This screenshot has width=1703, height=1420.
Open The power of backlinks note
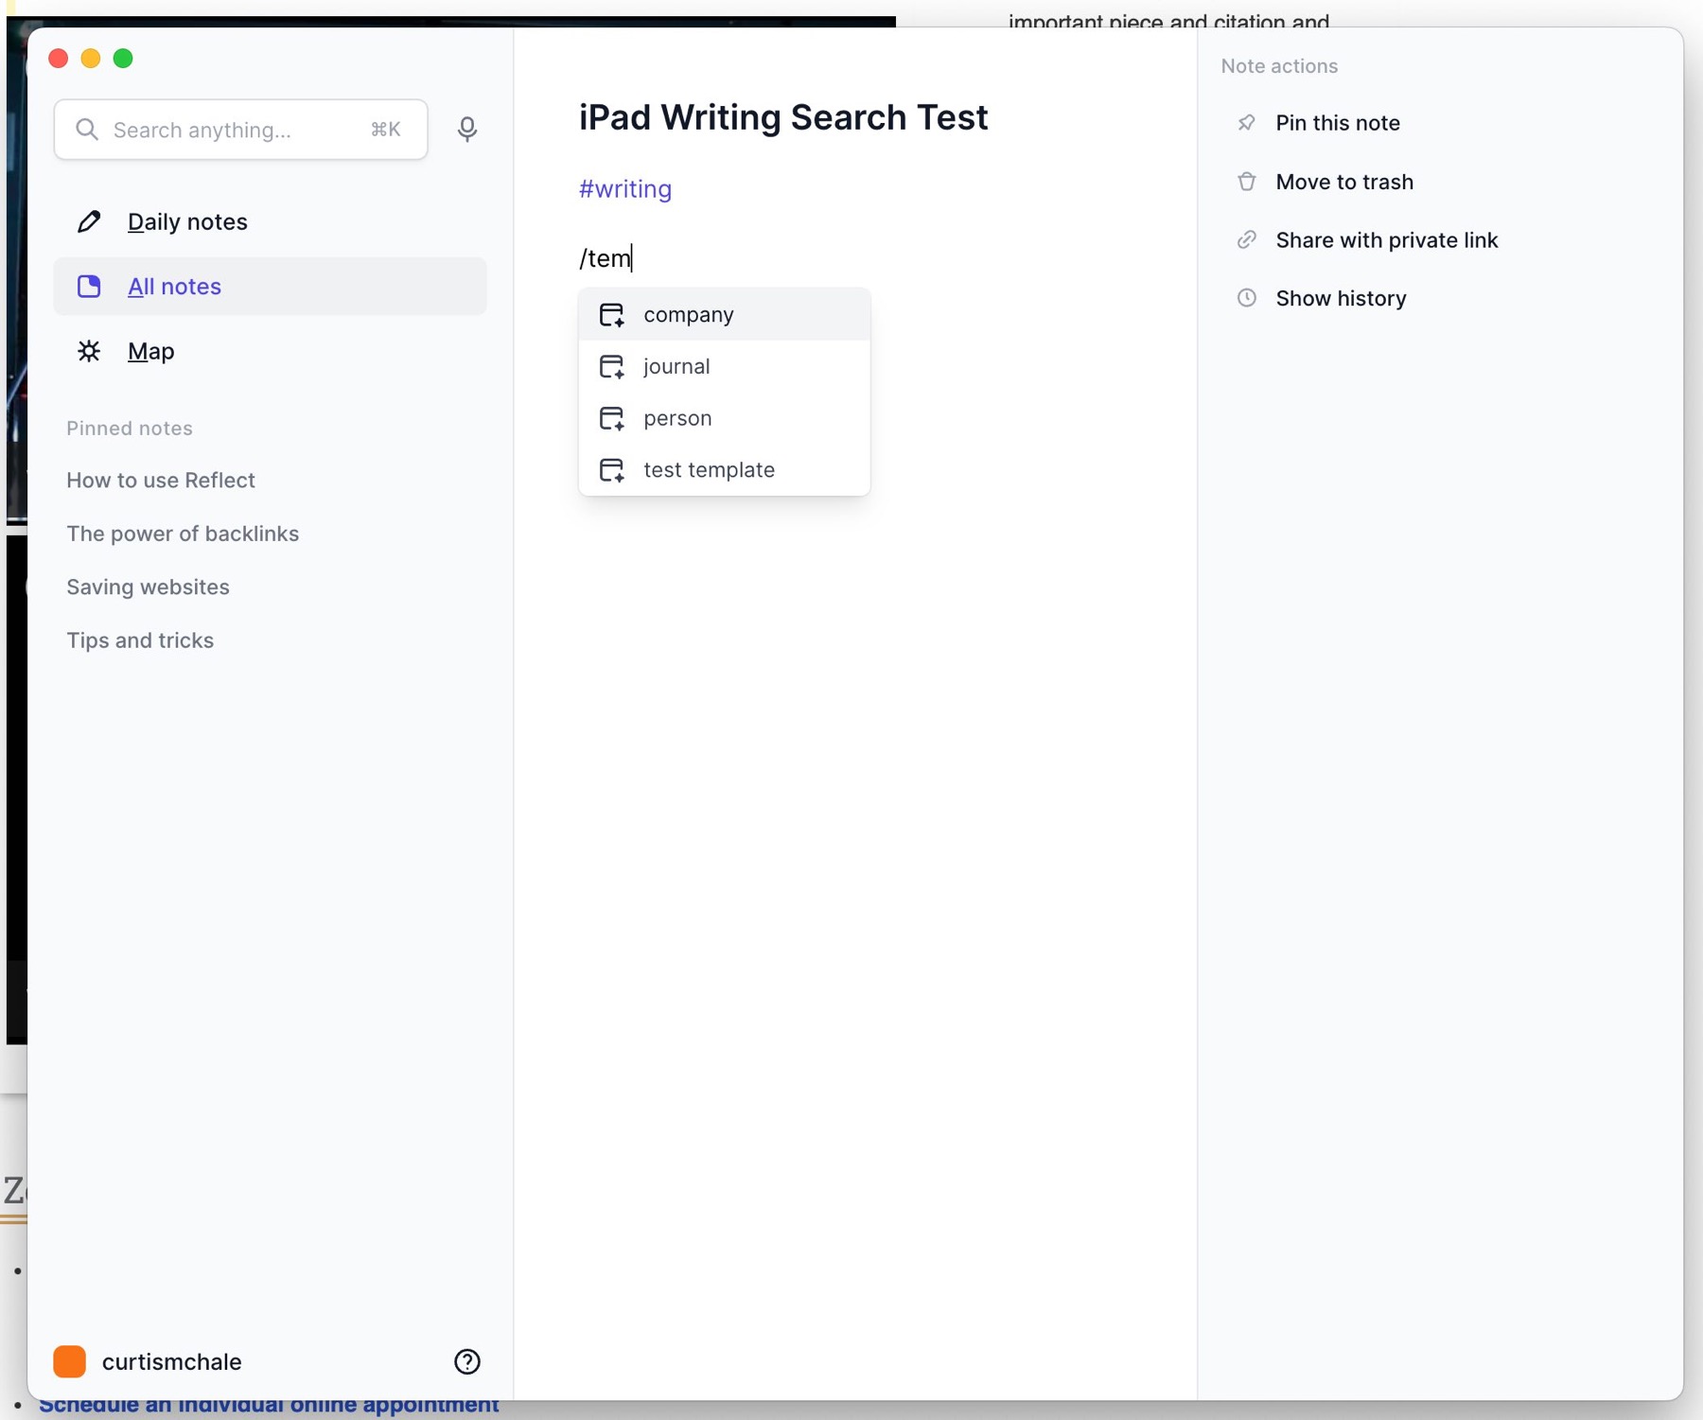tap(183, 534)
